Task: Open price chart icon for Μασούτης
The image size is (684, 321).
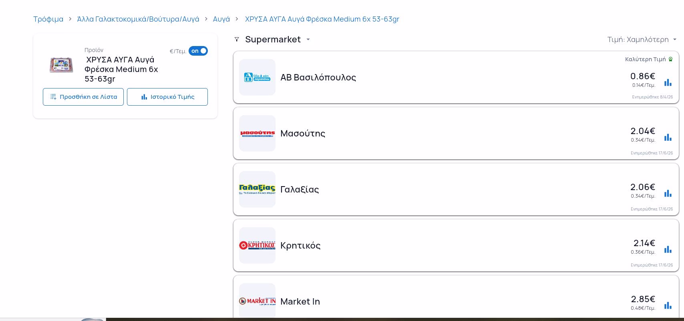Action: coord(668,137)
